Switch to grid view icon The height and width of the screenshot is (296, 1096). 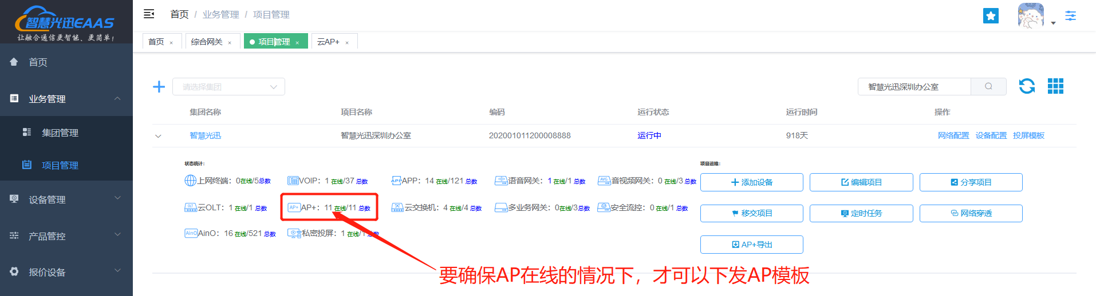1055,86
